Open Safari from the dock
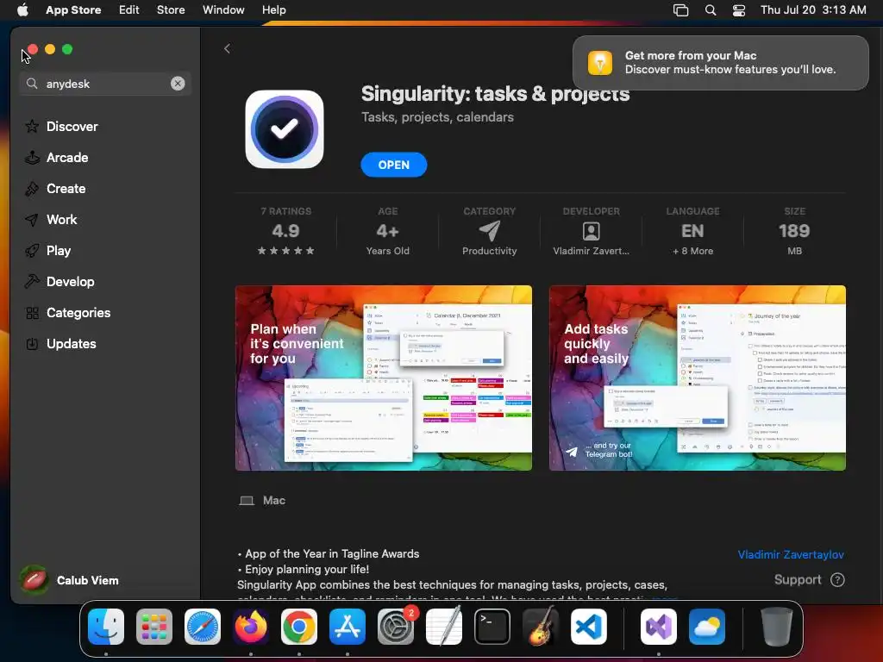Screen dimensions: 883x662 (203, 627)
